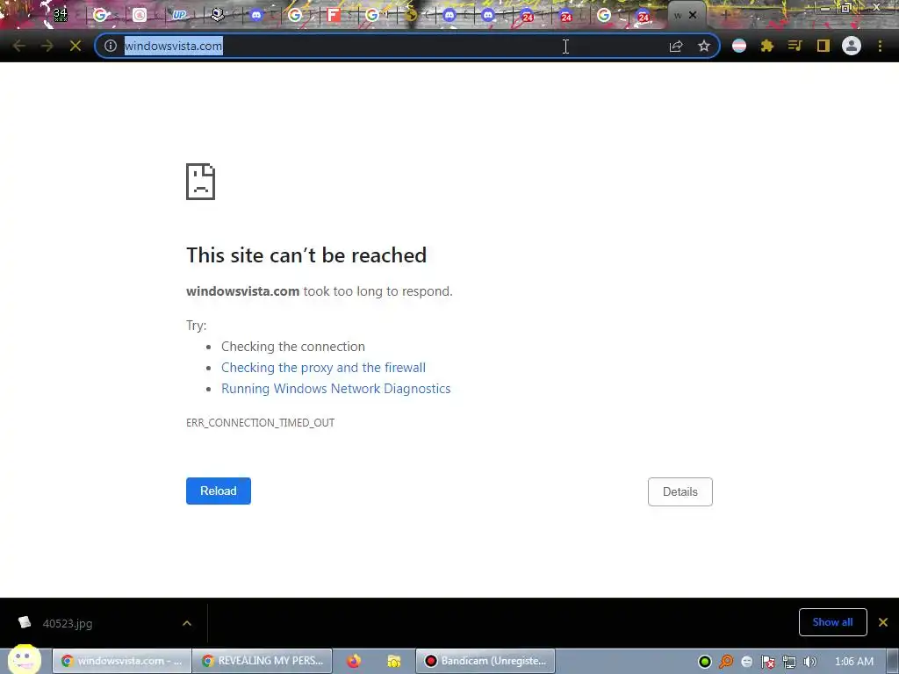Viewport: 899px width, 674px height.
Task: Click the blue Reload button
Action: click(x=219, y=491)
